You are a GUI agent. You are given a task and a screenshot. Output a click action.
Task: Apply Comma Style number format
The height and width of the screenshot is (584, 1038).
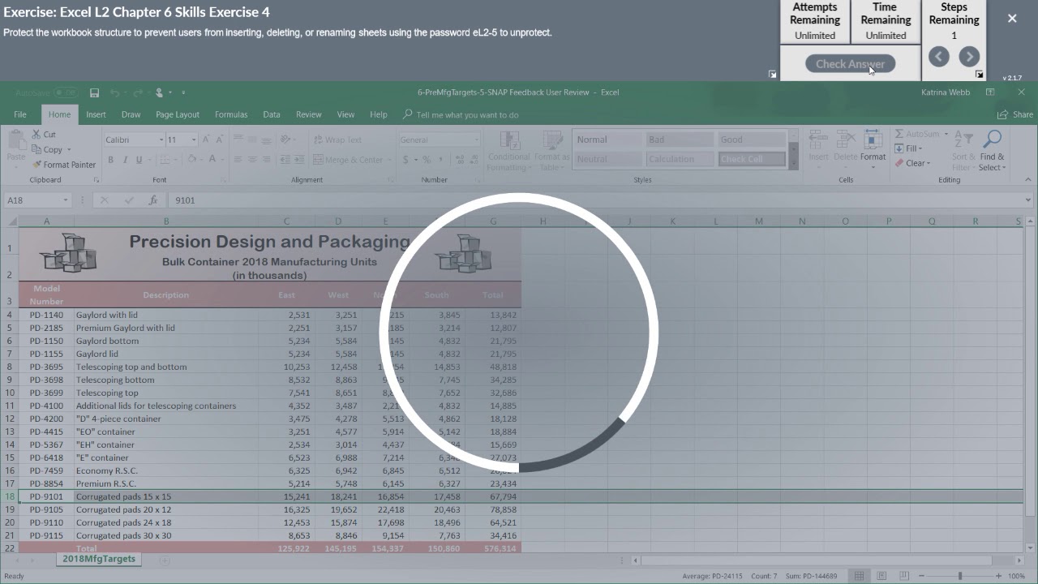(x=440, y=160)
